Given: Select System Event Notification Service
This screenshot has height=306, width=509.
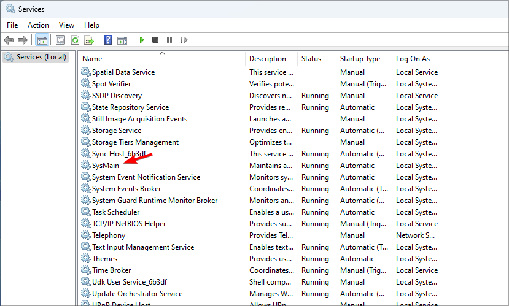Looking at the screenshot, I should (146, 177).
